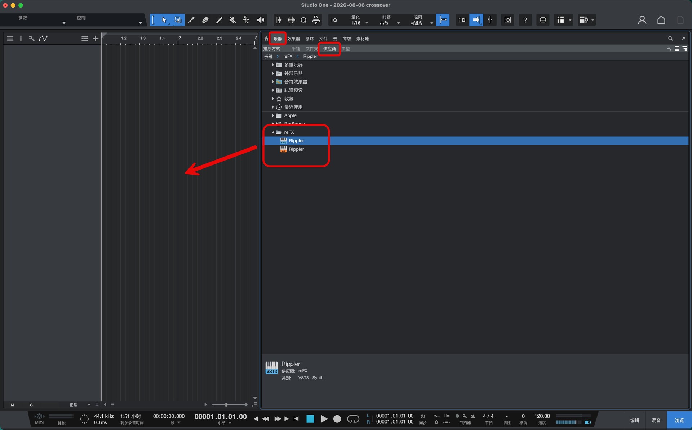
Task: Click the Q quantize icon
Action: point(303,20)
